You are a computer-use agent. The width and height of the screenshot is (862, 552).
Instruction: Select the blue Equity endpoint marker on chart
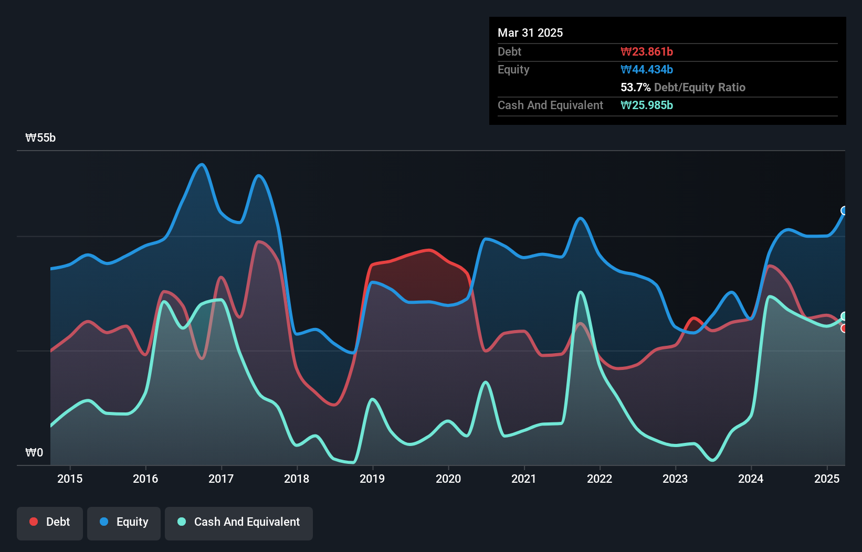844,210
